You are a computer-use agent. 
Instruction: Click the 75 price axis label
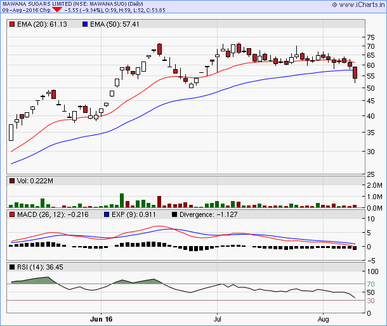point(371,37)
